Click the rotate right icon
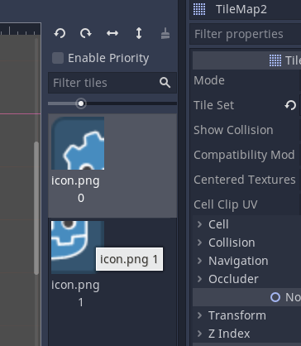 [86, 33]
